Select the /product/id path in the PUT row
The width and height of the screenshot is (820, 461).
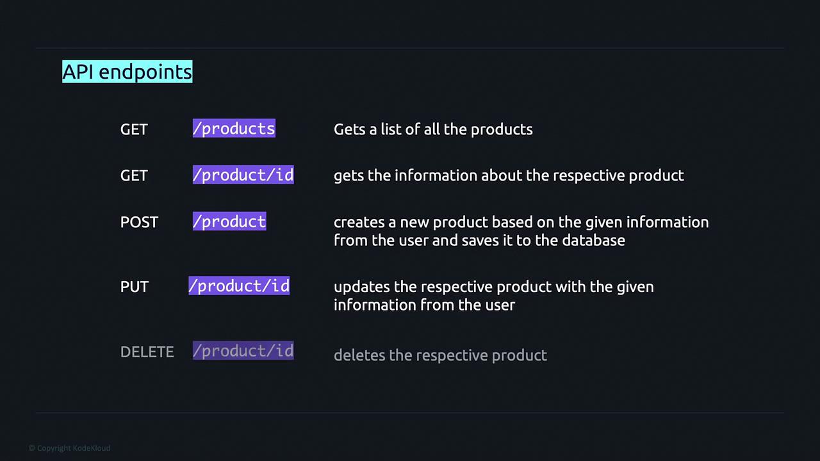[x=239, y=286]
